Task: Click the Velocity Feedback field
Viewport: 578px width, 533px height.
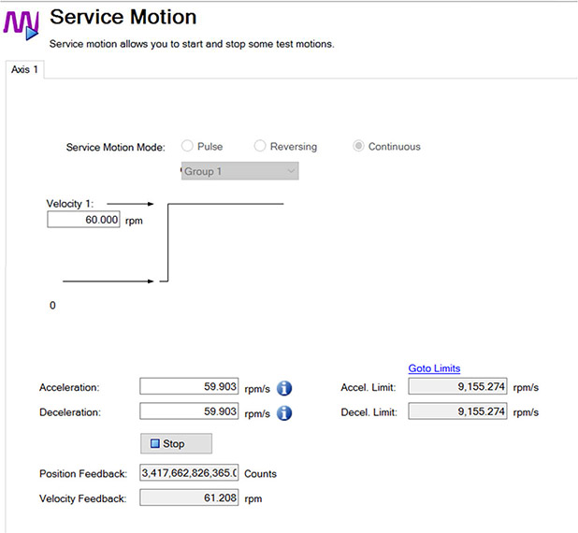Action: (189, 497)
